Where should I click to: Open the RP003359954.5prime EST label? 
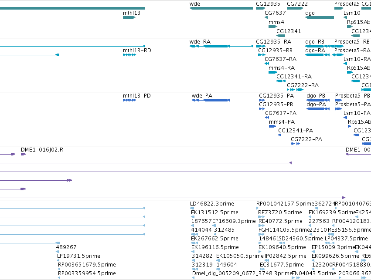(87, 273)
